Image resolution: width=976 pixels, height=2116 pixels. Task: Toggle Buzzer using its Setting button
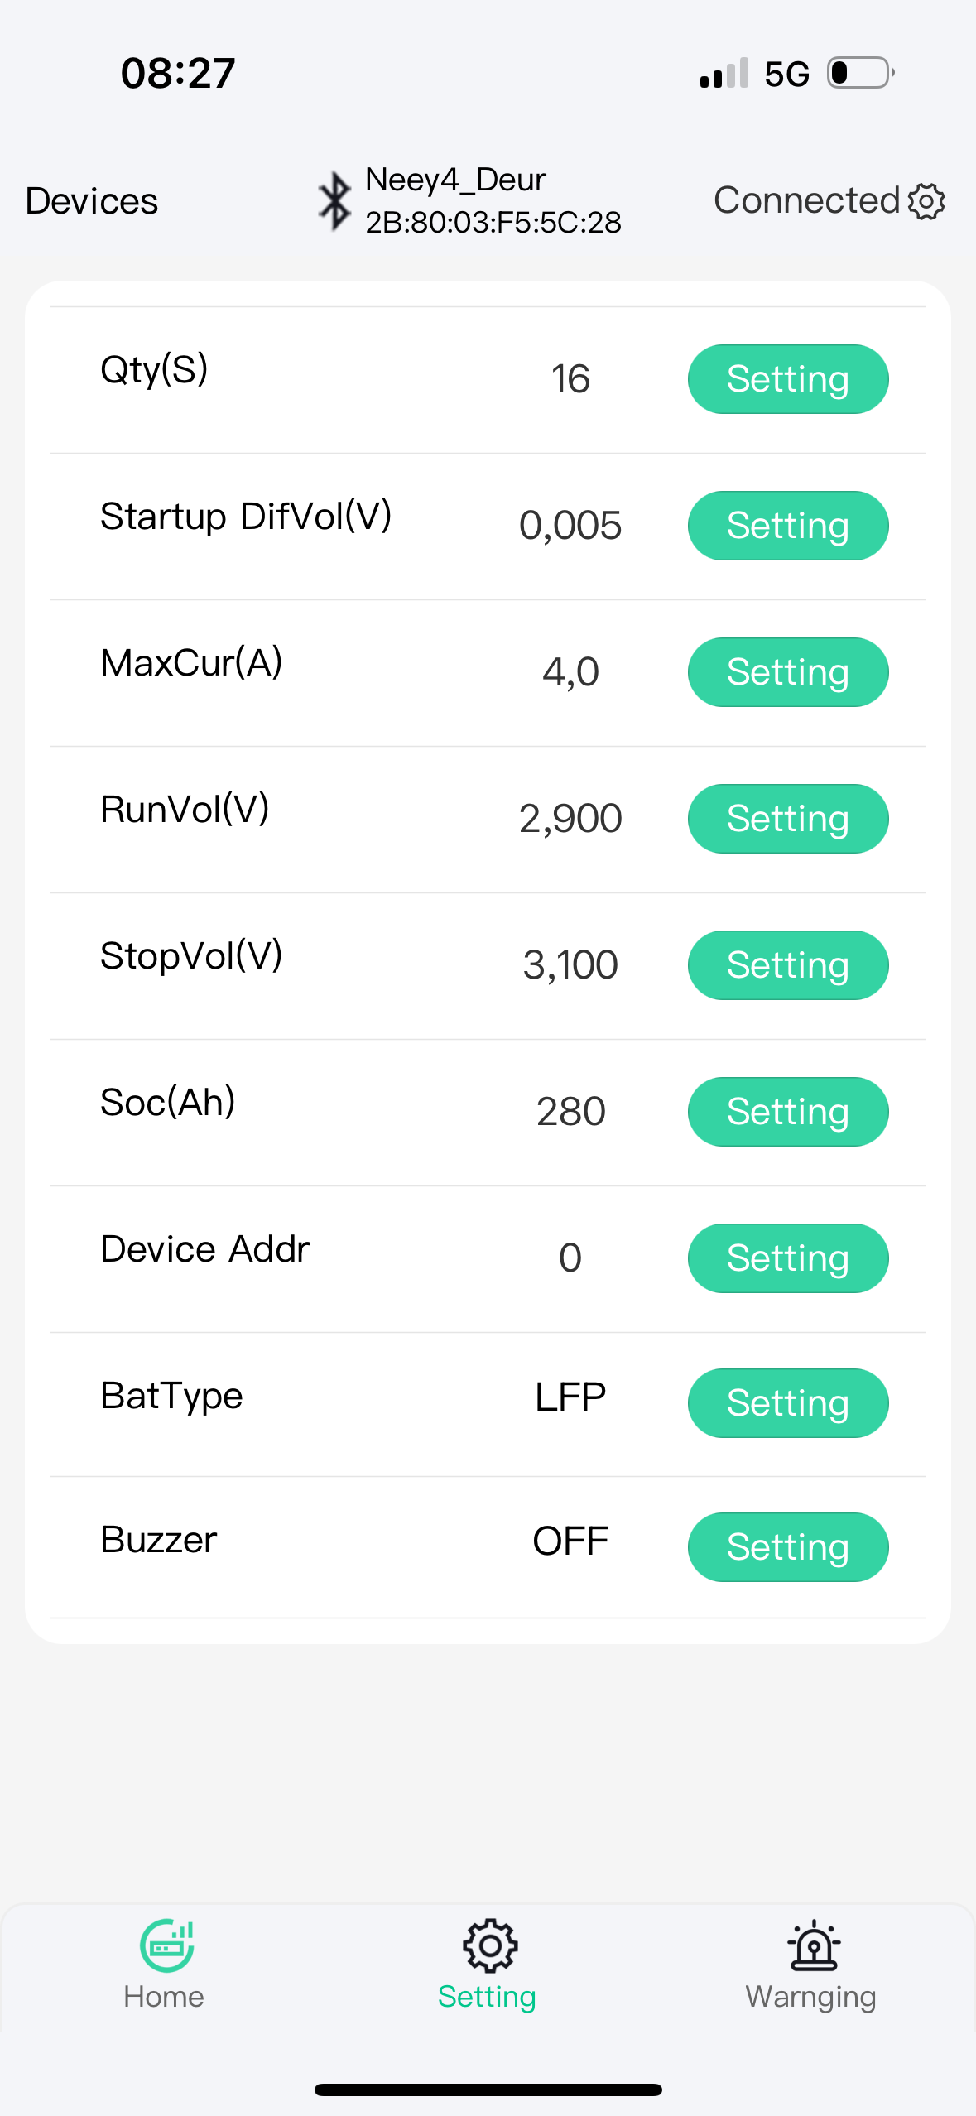(787, 1547)
